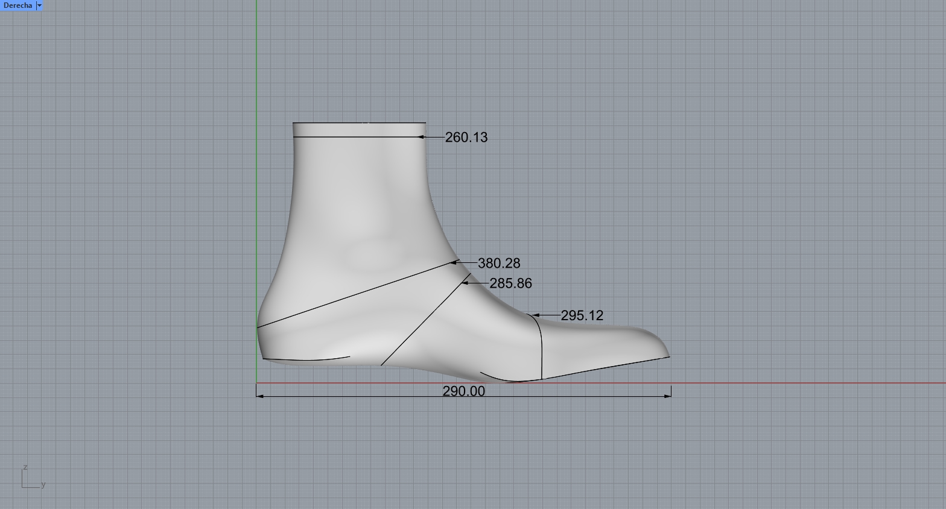Click the 285.86 instep measurement label

click(x=510, y=283)
